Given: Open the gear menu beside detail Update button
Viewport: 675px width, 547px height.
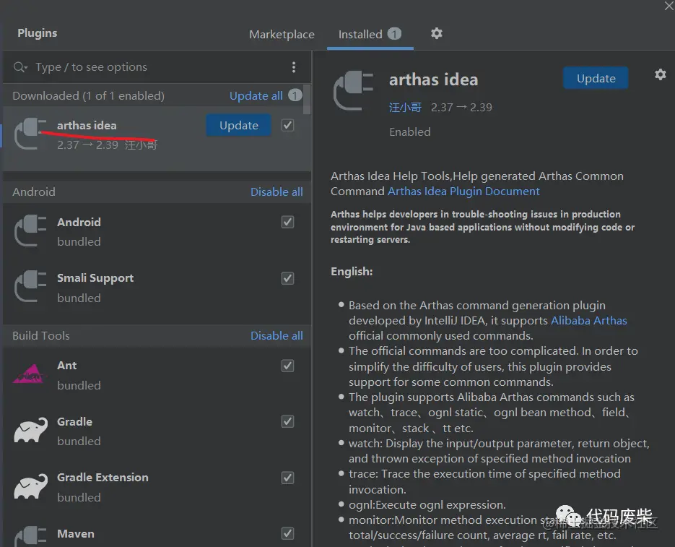Looking at the screenshot, I should point(660,74).
